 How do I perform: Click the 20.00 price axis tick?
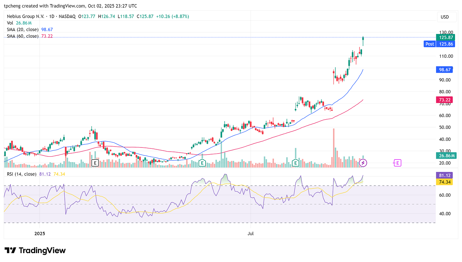tap(445, 163)
